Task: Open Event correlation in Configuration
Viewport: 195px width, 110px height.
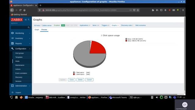Action: click(21, 73)
